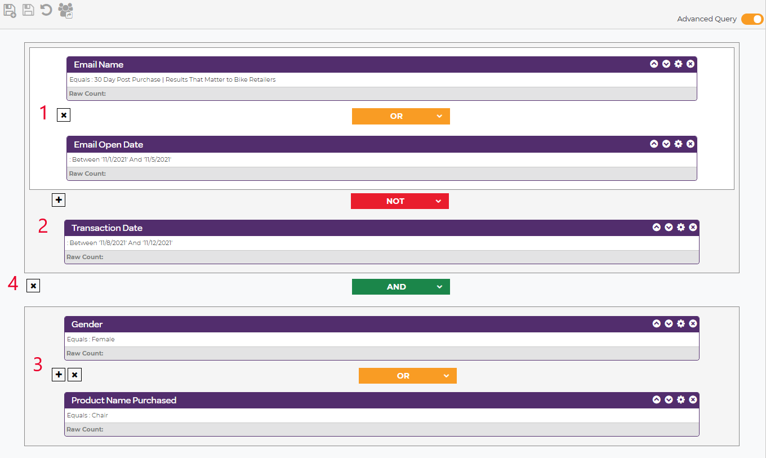Click the Email Open Date card title
The width and height of the screenshot is (766, 458).
[x=109, y=145]
